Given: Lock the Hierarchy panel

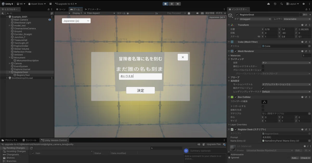Looking at the screenshot, I should (x=48, y=9).
